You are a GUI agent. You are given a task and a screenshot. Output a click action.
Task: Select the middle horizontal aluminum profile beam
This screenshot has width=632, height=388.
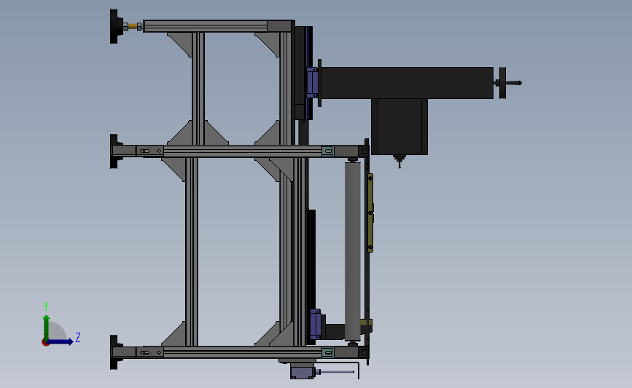click(243, 151)
